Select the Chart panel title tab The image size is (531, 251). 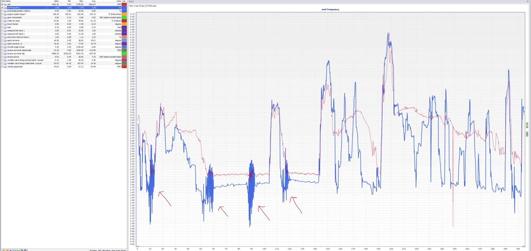[x=131, y=1]
